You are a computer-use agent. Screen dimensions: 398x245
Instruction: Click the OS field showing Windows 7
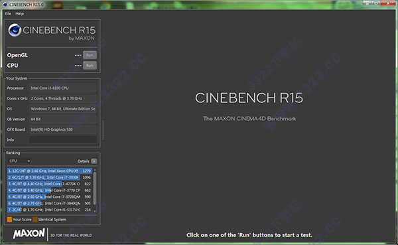[x=63, y=109]
